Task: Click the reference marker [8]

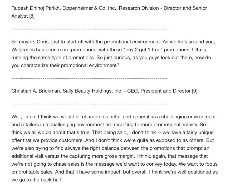Action: coord(32,16)
